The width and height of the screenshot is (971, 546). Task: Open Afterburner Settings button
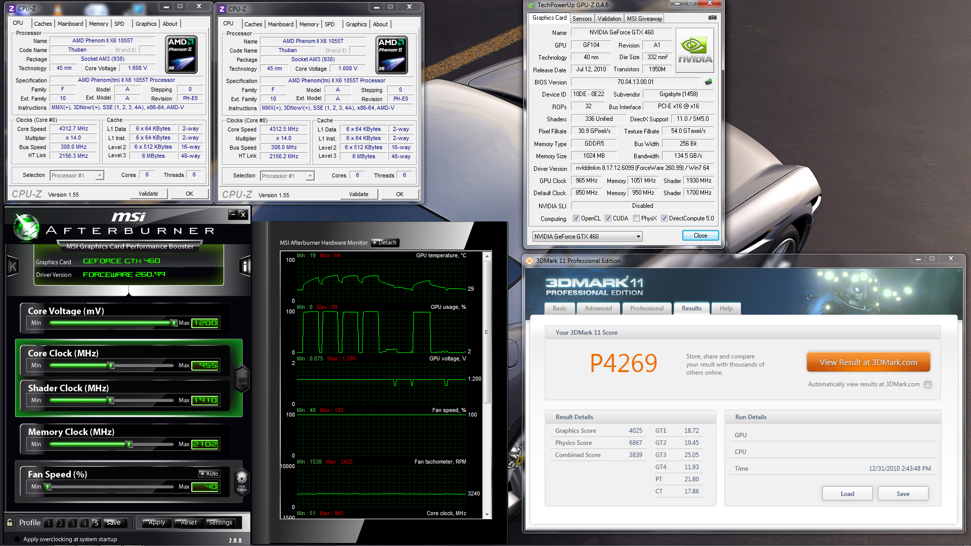(220, 523)
